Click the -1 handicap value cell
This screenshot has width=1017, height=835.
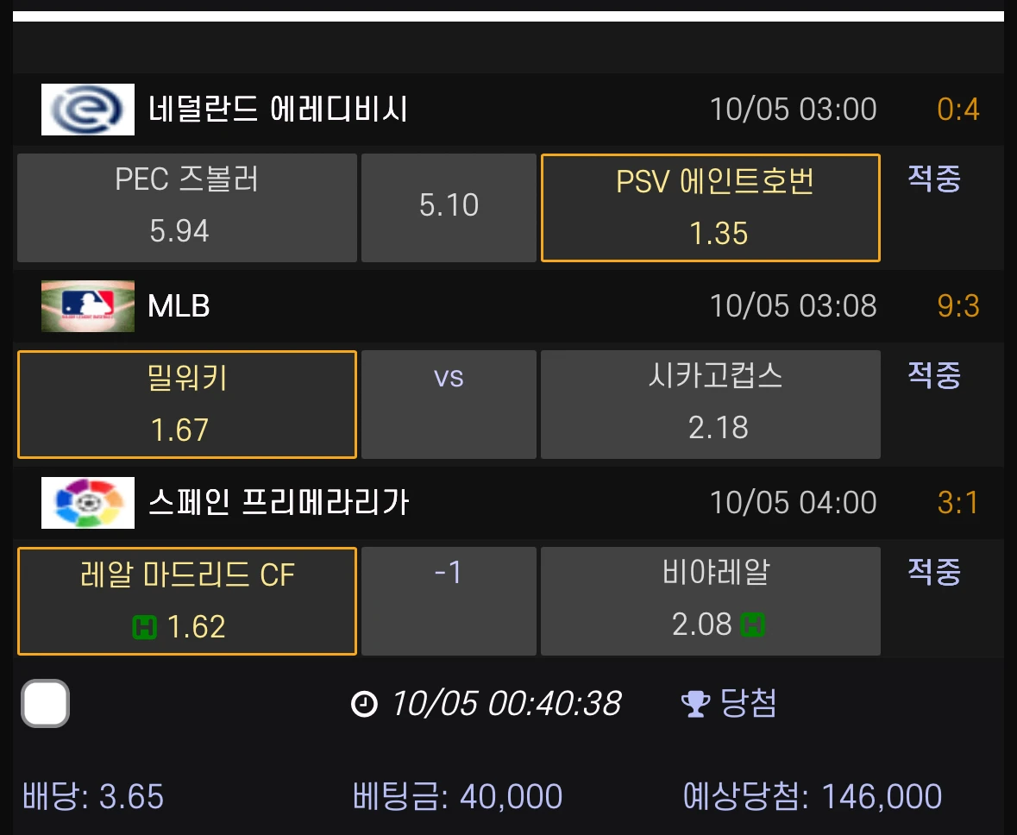tap(449, 601)
